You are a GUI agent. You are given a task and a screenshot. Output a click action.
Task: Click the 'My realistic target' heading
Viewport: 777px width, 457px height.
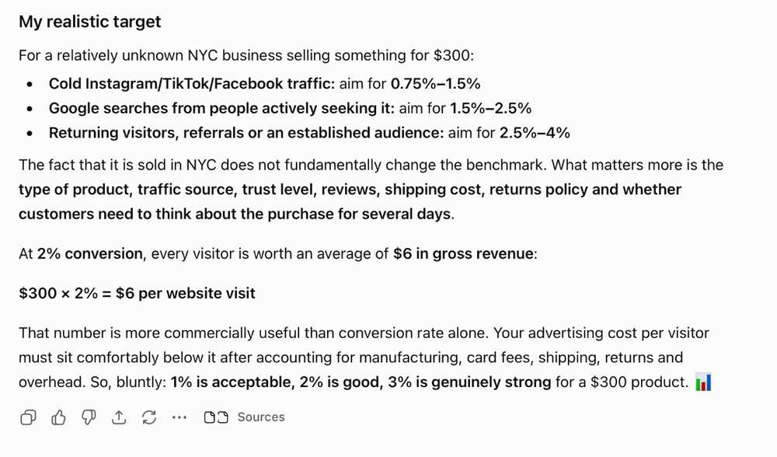pos(90,22)
